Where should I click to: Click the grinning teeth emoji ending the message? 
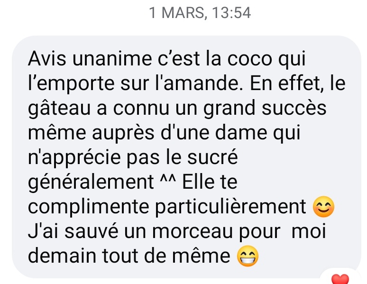pyautogui.click(x=248, y=256)
